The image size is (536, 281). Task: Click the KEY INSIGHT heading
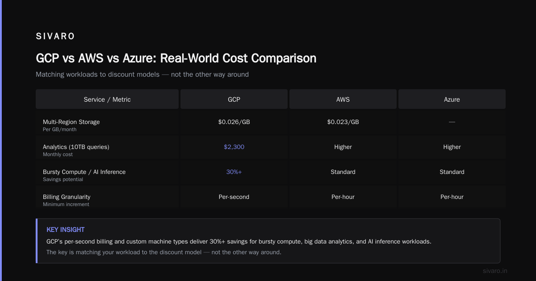tap(66, 230)
